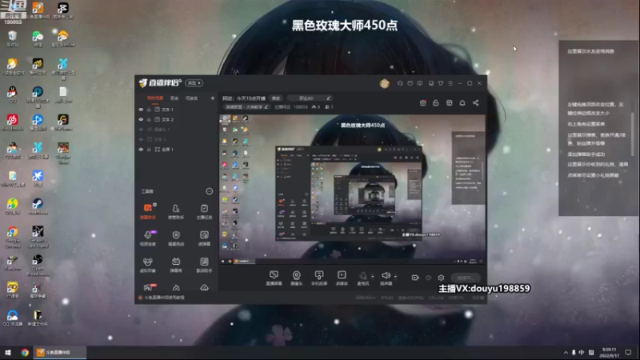Image resolution: width=640 pixels, height=360 pixels.
Task: Toggle visibility of the 文本 2 layer
Action: 141,119
